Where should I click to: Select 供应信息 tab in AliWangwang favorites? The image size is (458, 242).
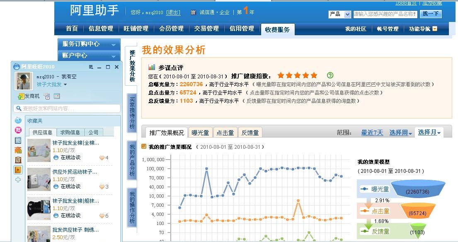tap(42, 132)
